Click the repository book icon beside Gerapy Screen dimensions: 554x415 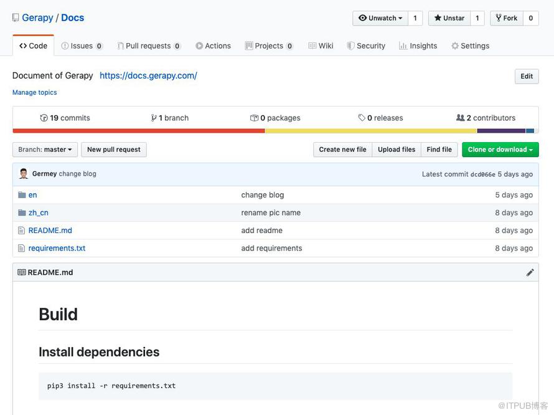pyautogui.click(x=15, y=17)
